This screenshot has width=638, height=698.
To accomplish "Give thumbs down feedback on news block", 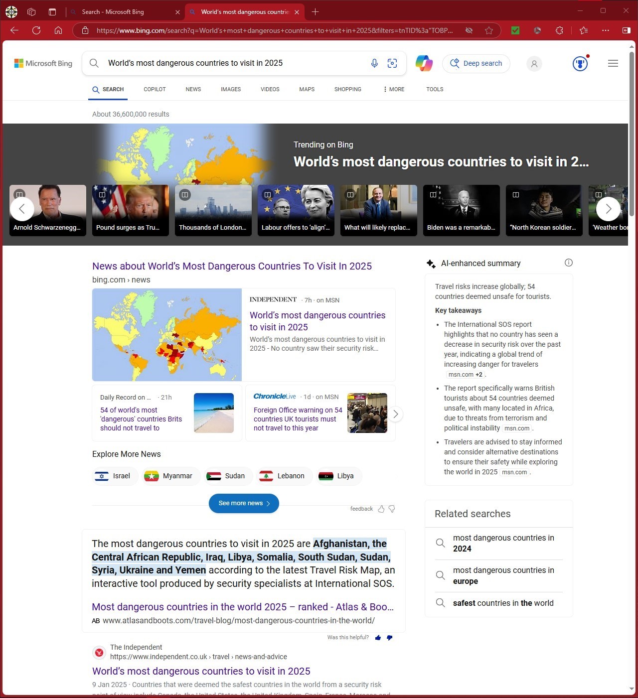I will click(x=392, y=509).
